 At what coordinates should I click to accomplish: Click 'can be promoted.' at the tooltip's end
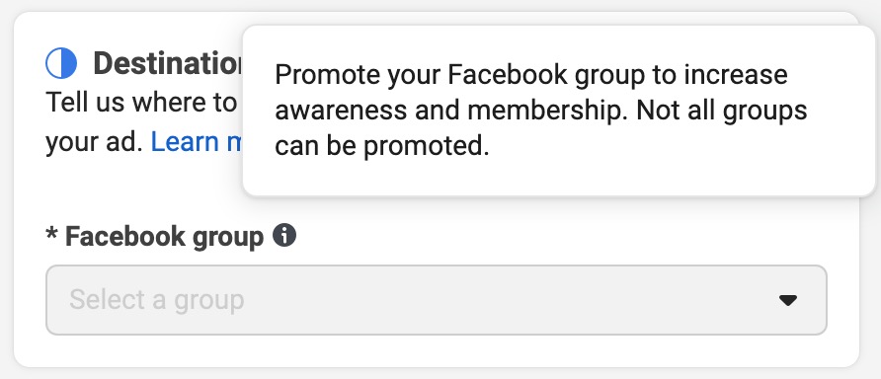pos(381,146)
